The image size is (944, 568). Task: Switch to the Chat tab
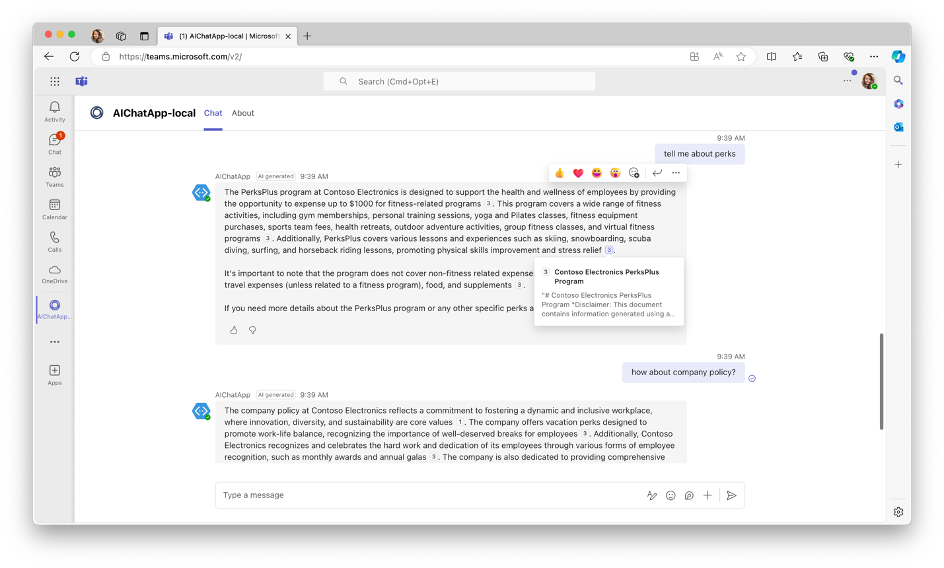213,113
